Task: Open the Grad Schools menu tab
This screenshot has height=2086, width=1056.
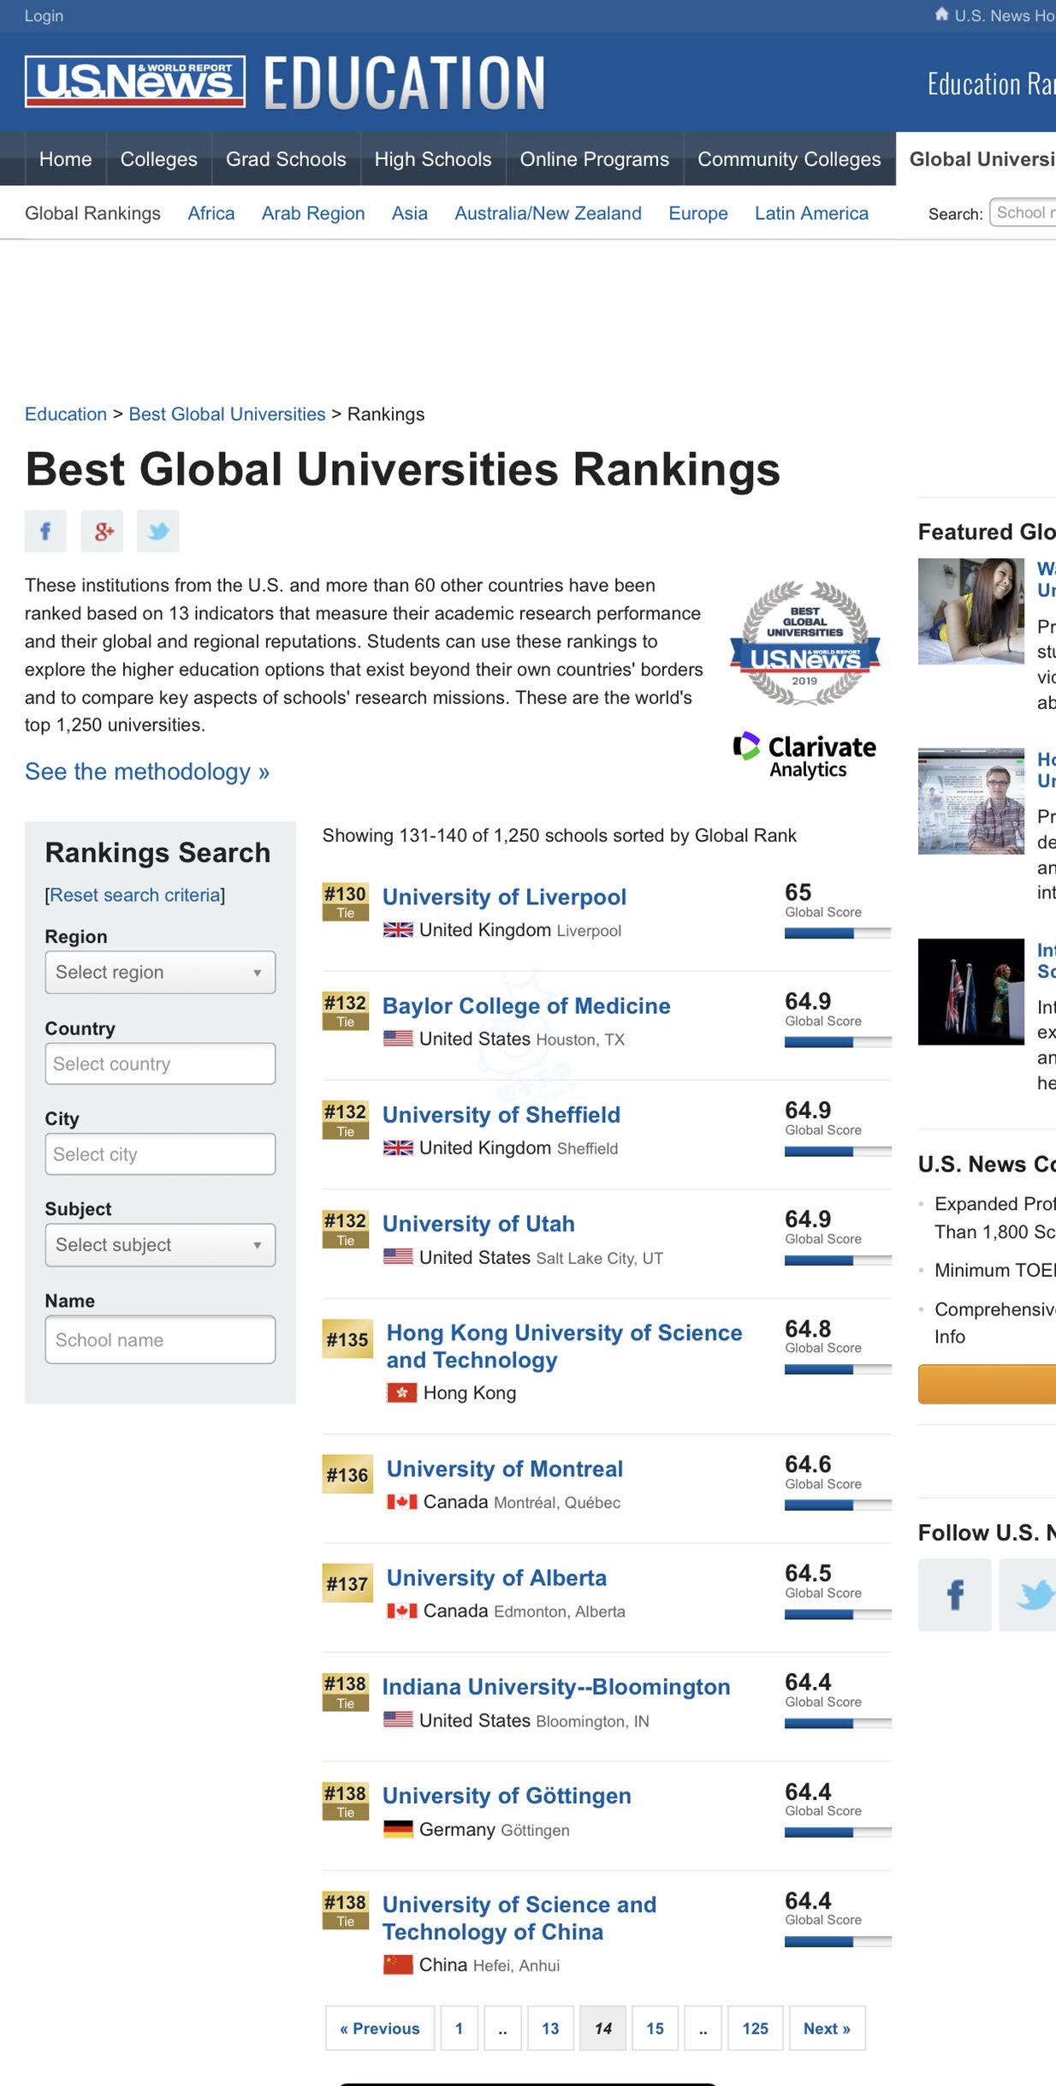Action: click(286, 159)
